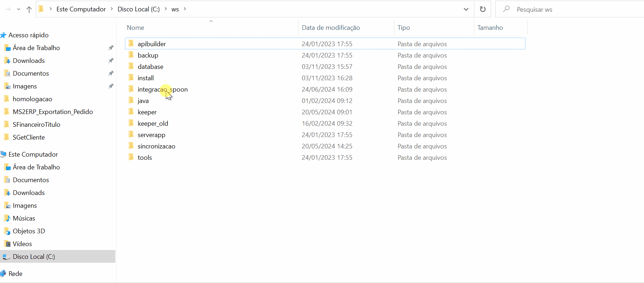This screenshot has height=283, width=644.
Task: Open MS2ERP_Exportation_Pedido in the navigation pane
Action: click(x=53, y=112)
